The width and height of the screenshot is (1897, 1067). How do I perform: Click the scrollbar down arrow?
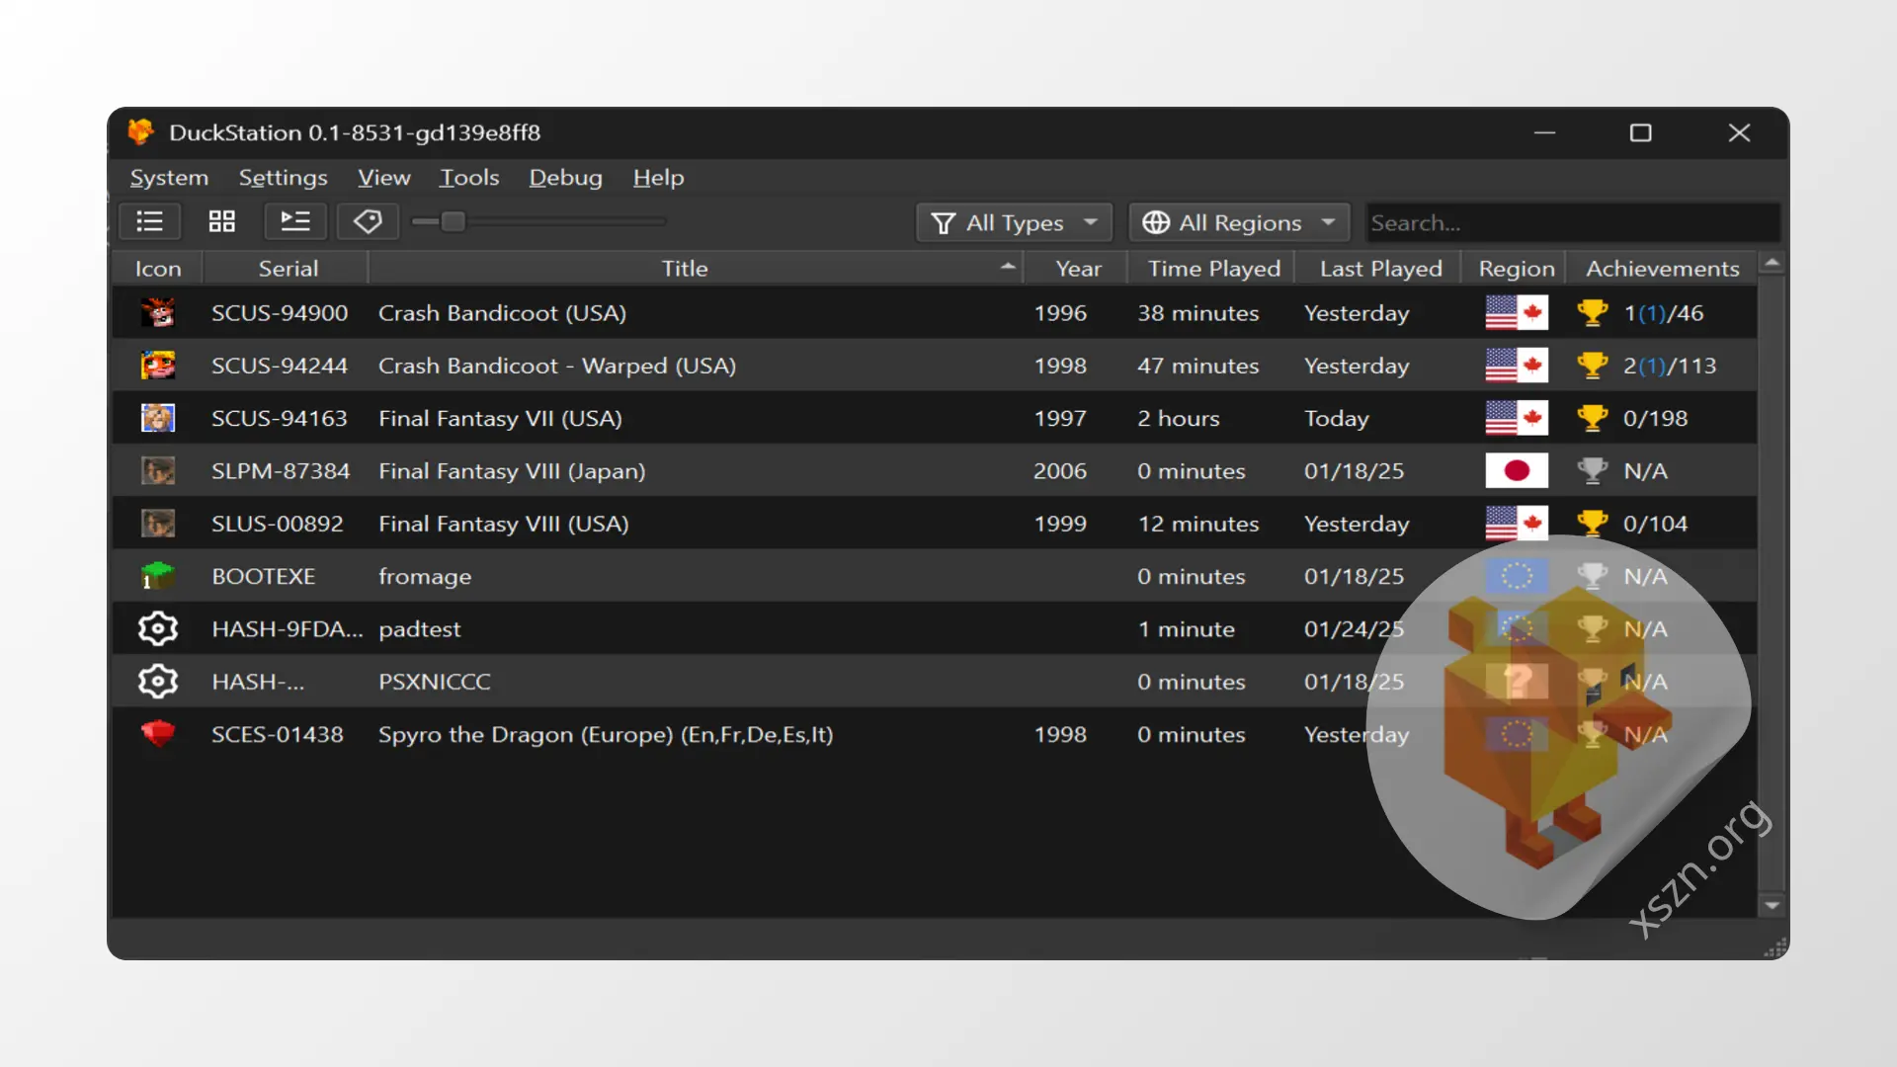coord(1772,905)
